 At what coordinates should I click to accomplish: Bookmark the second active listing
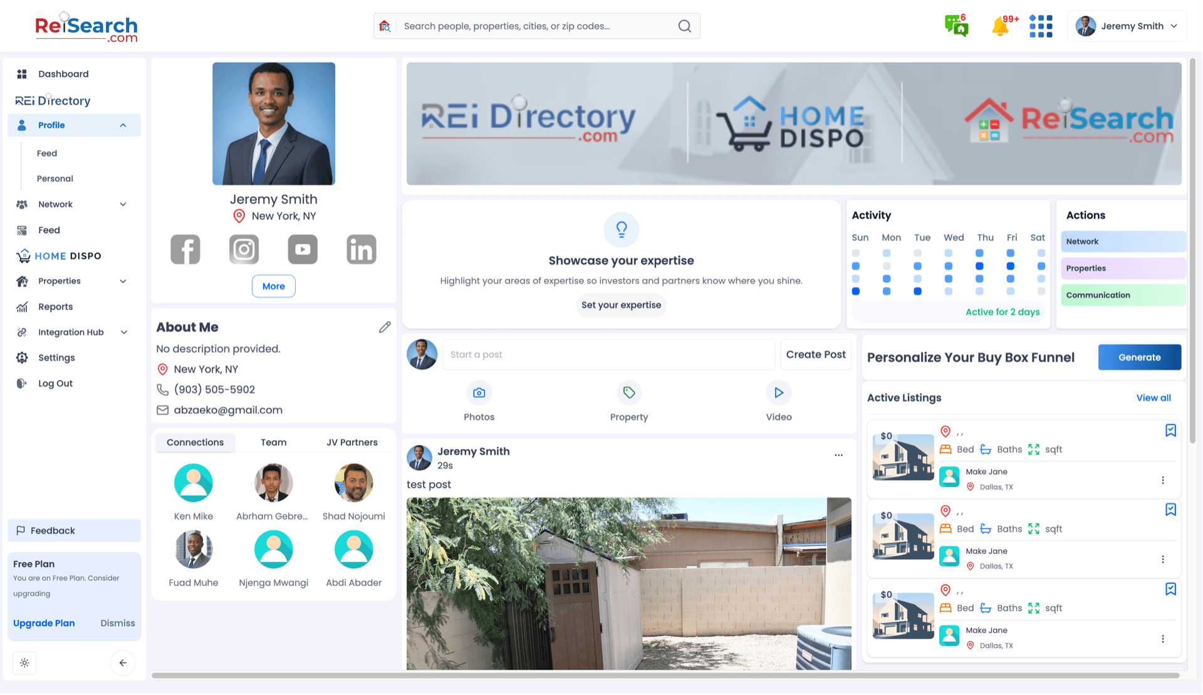[x=1170, y=510]
